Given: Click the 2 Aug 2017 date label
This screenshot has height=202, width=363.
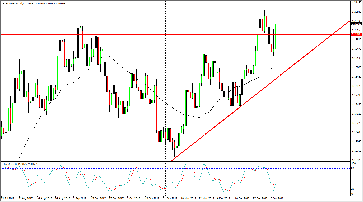Looking at the screenshot, I should pos(26,198).
